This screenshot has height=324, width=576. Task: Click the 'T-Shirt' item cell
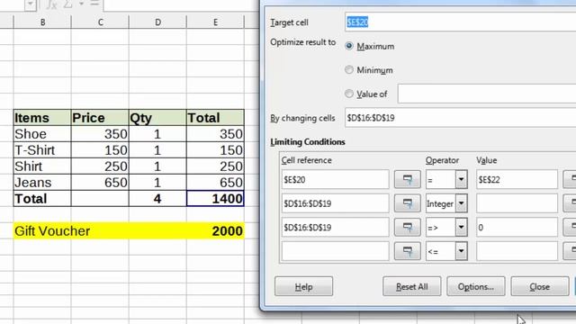(x=42, y=150)
